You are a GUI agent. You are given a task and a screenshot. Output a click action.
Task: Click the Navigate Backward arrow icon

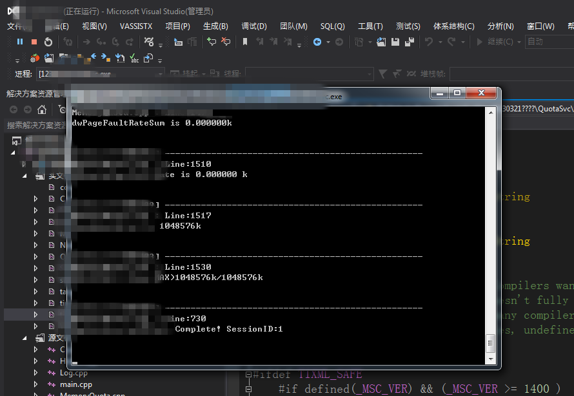317,42
